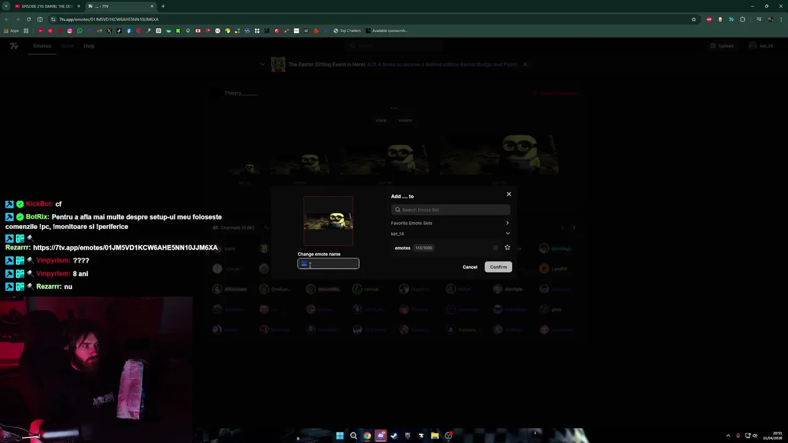Open the AdBlock Plus extension
Image resolution: width=788 pixels, height=443 pixels.
coord(709,19)
